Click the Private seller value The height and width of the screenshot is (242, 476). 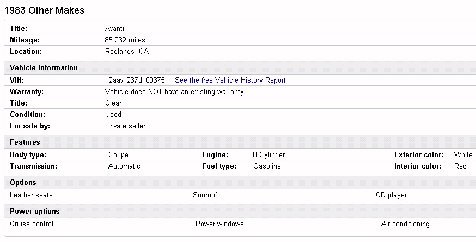point(125,126)
